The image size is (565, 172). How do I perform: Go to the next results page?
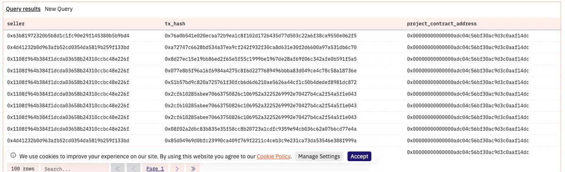click(x=177, y=169)
